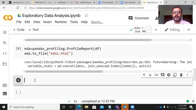
Task: Open Outlook from the taskbar
Action: [125, 107]
